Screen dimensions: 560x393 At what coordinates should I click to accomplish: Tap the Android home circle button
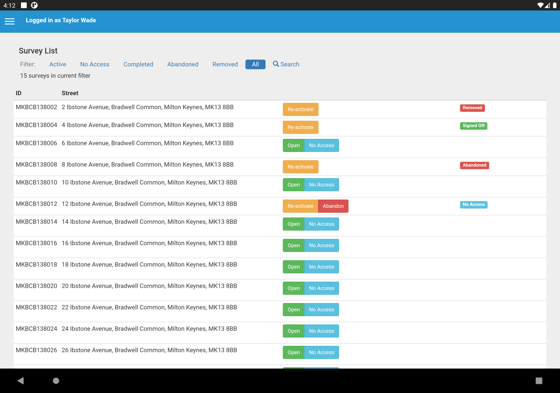tap(56, 380)
